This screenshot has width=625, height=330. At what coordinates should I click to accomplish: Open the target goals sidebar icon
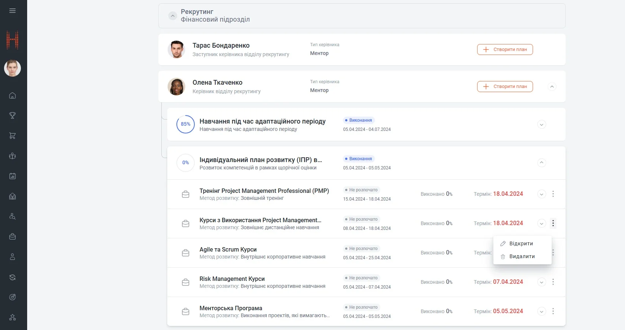pyautogui.click(x=12, y=297)
